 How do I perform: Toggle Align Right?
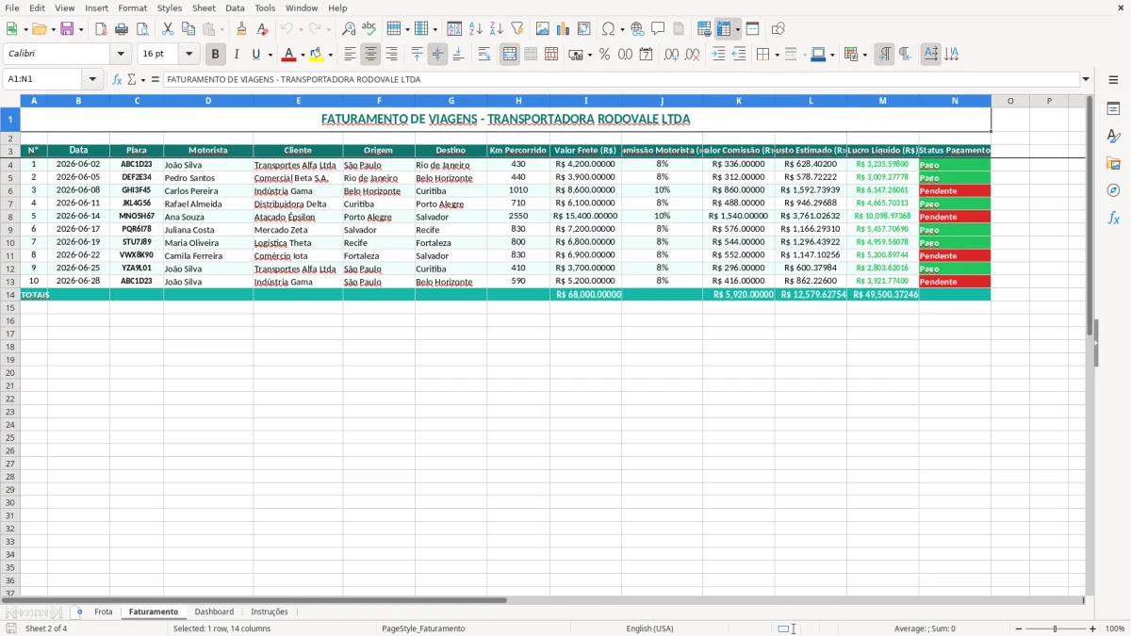point(391,55)
